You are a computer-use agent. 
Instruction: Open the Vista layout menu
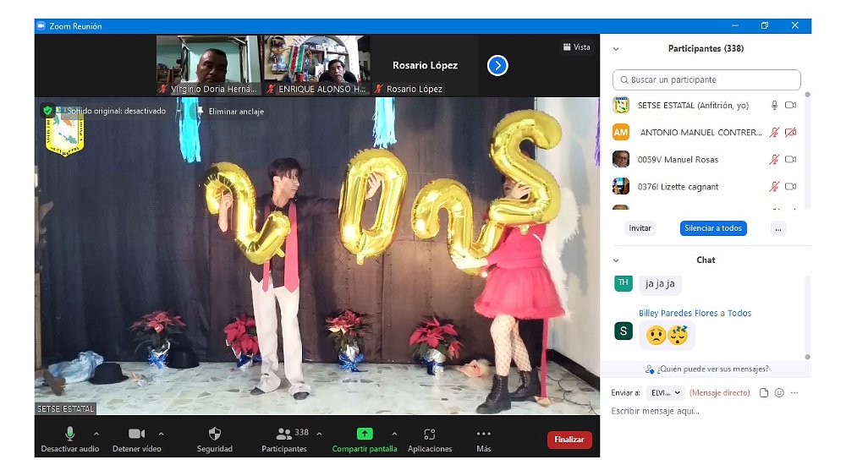tap(577, 47)
